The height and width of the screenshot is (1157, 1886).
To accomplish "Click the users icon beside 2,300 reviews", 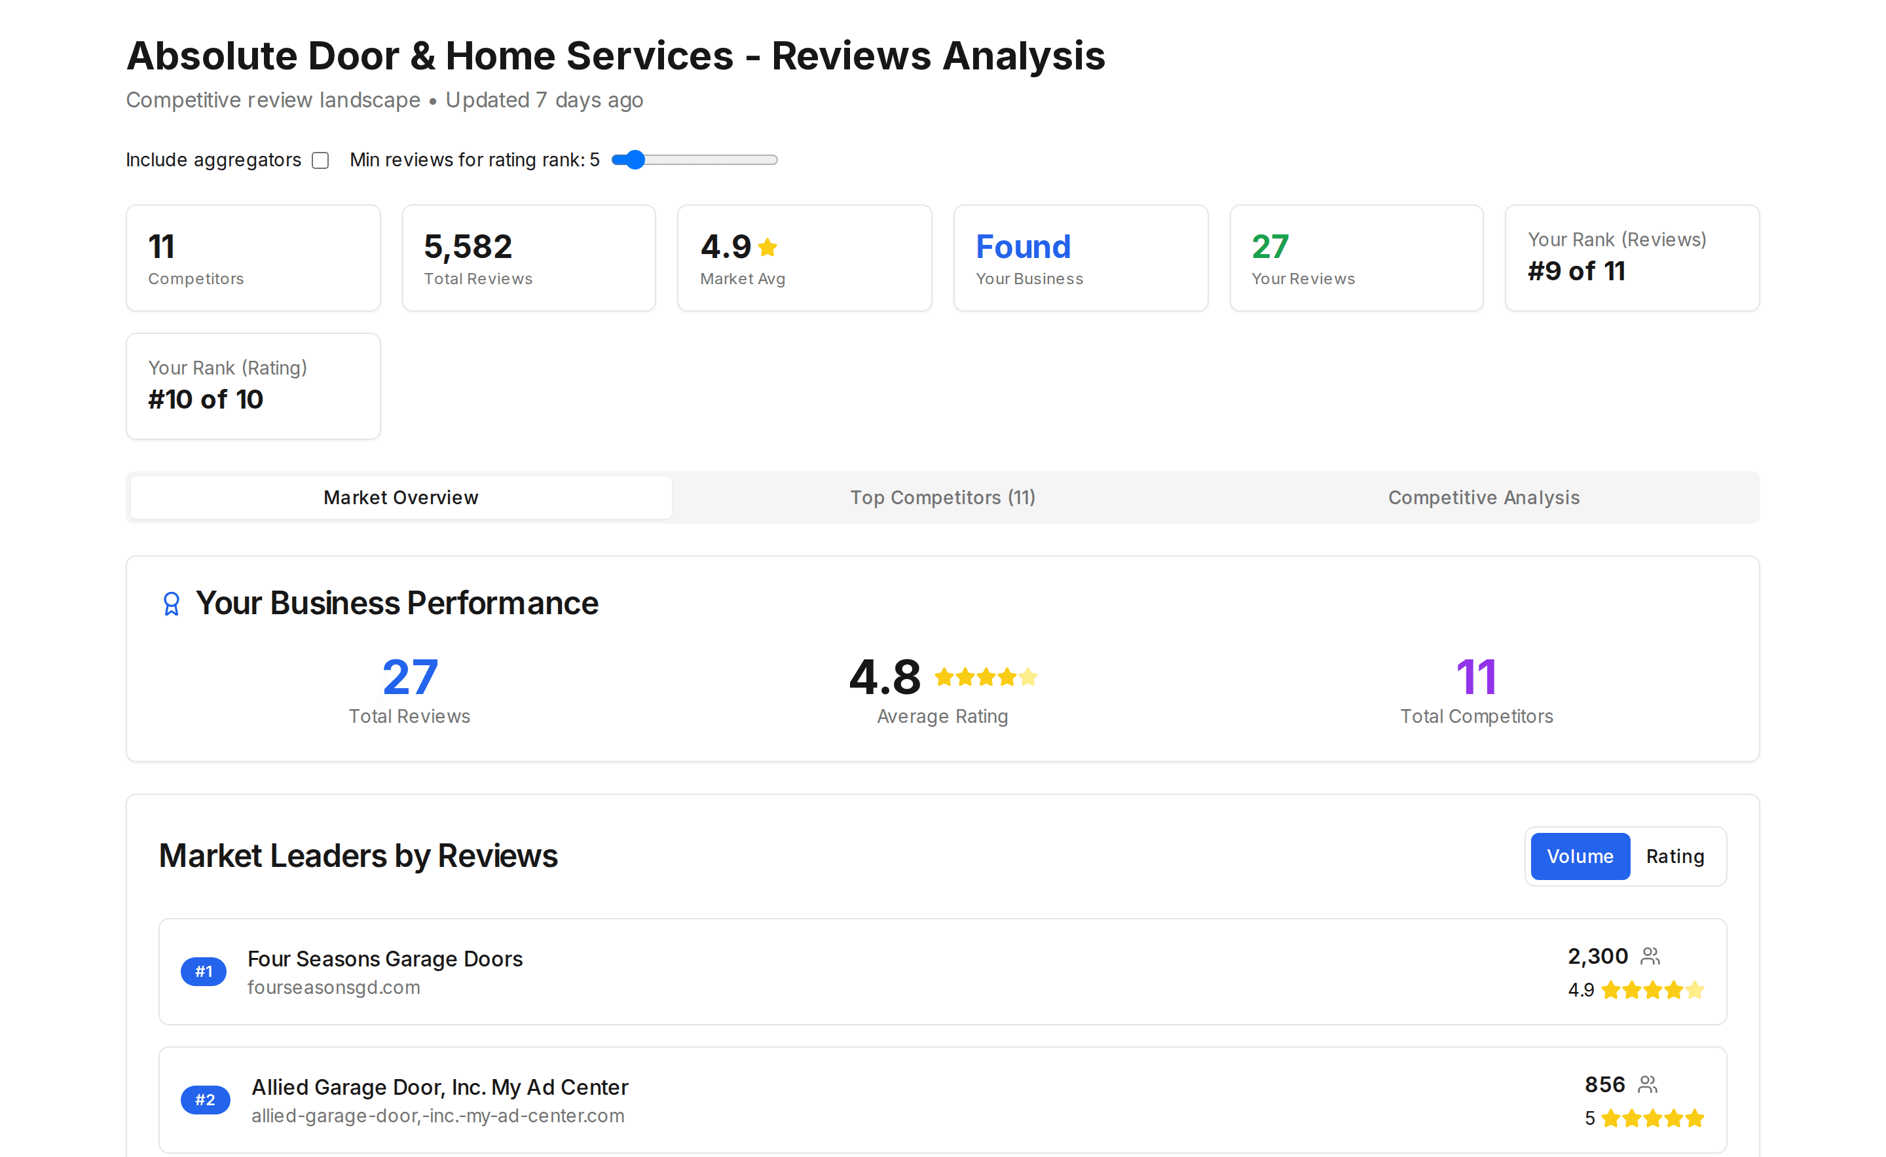I will [x=1650, y=957].
